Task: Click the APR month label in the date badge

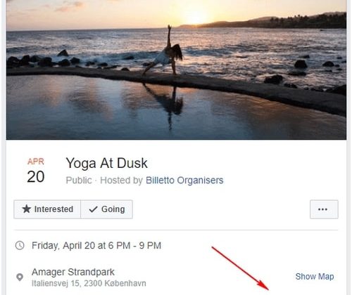Action: pyautogui.click(x=36, y=162)
